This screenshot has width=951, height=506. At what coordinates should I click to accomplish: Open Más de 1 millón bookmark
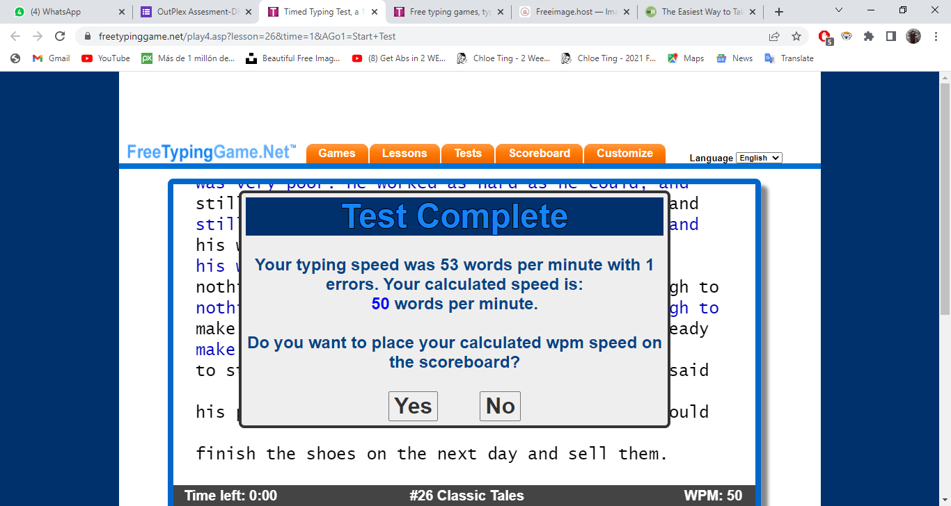pyautogui.click(x=188, y=58)
